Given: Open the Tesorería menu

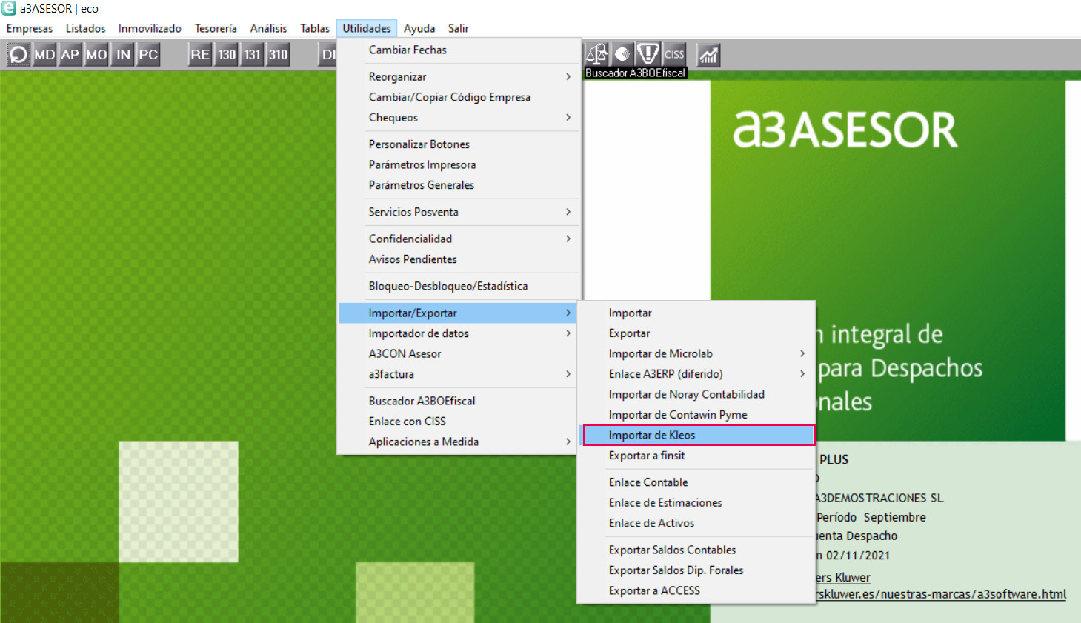Looking at the screenshot, I should 216,28.
